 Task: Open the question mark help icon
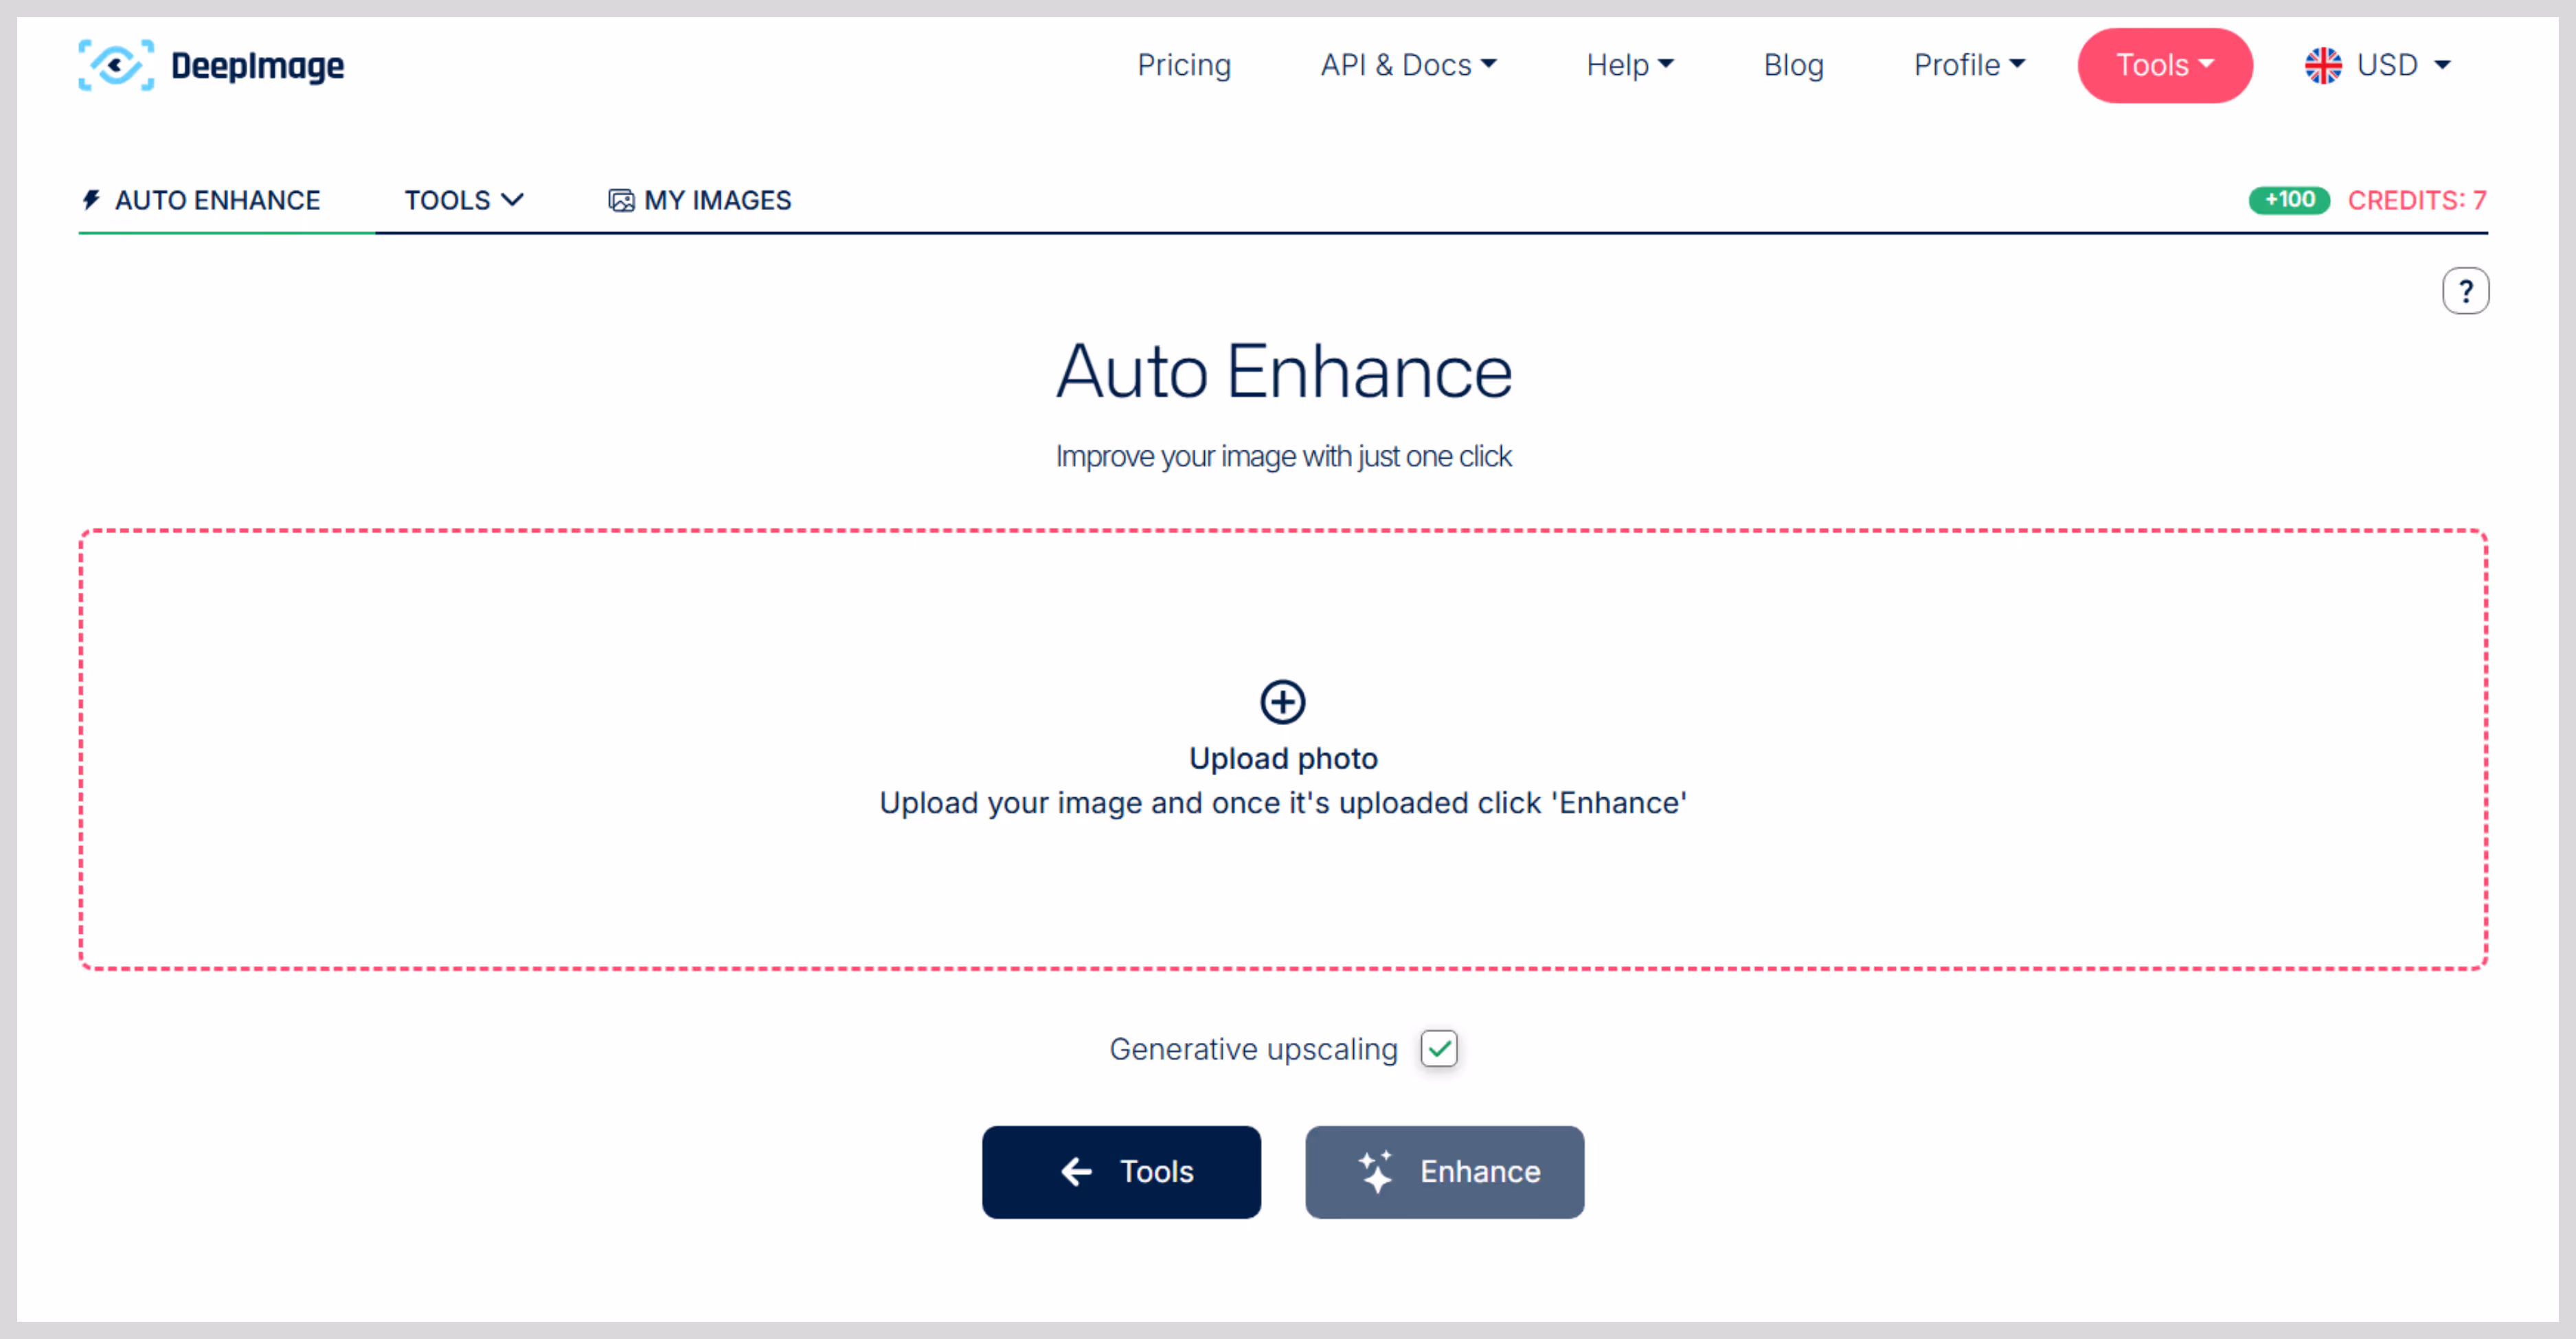pyautogui.click(x=2465, y=290)
